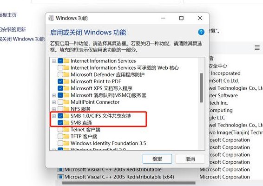The height and width of the screenshot is (186, 263).
Task: Click the Visual C++ 2005 Redistributable (x64) icon
Action: coord(60,177)
